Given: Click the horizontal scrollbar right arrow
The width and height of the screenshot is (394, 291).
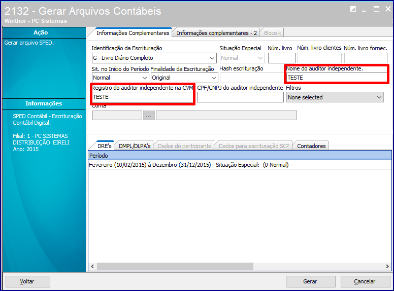Looking at the screenshot, I should coord(387,267).
